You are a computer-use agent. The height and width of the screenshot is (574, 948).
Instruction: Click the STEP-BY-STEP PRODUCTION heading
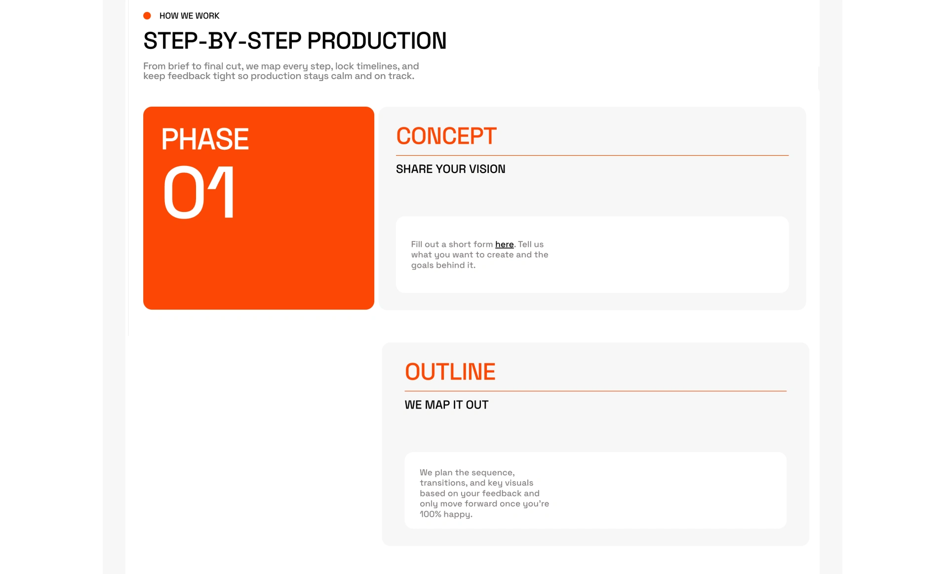(x=295, y=41)
